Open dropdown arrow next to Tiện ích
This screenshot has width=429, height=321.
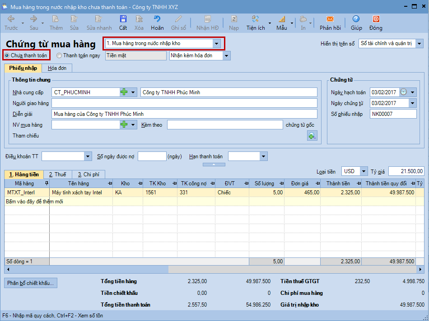pos(270,23)
